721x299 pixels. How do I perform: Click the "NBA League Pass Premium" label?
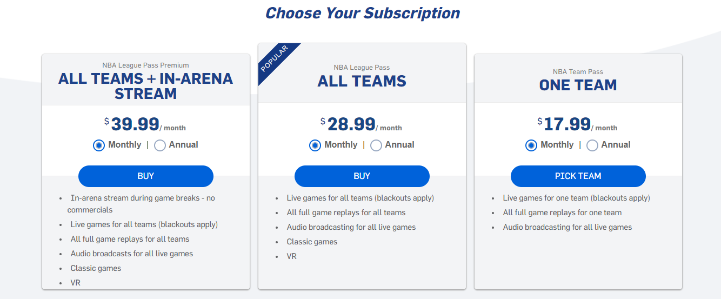146,65
